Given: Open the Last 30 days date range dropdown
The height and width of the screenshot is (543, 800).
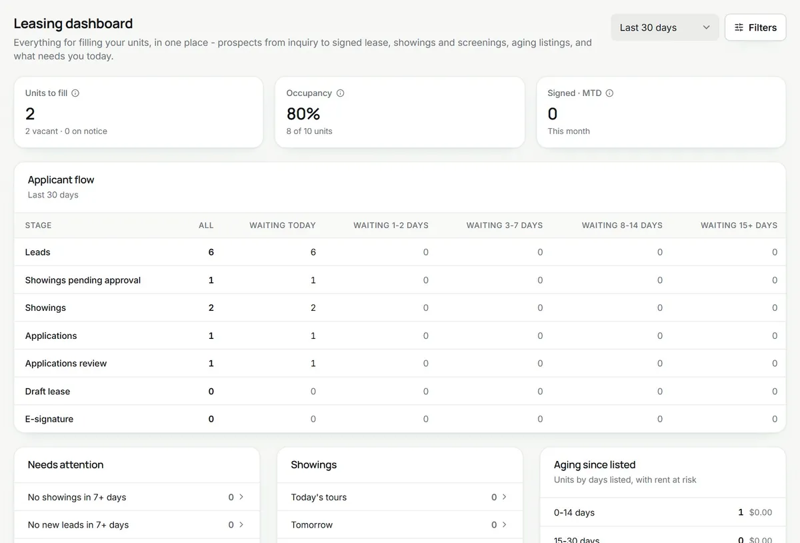Looking at the screenshot, I should (x=665, y=27).
